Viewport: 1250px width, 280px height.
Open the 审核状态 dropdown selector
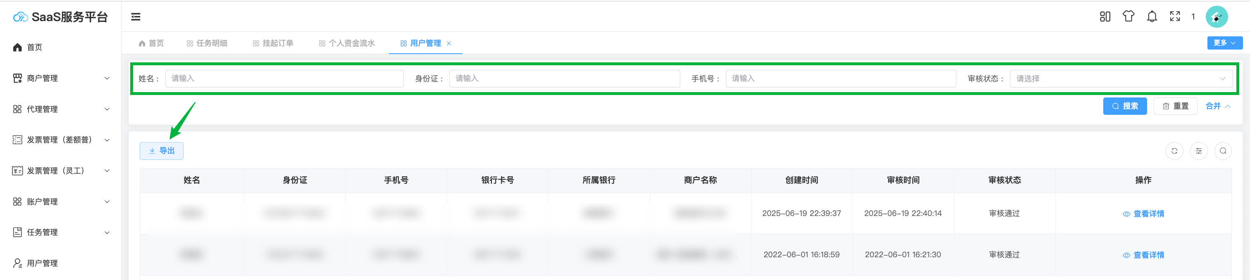1121,79
